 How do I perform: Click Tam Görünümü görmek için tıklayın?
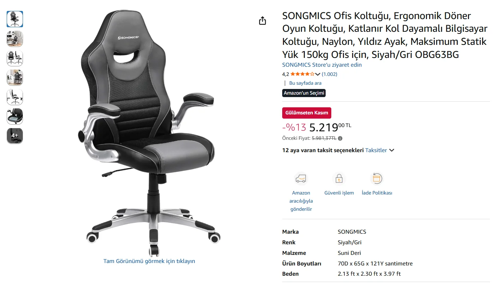149,261
